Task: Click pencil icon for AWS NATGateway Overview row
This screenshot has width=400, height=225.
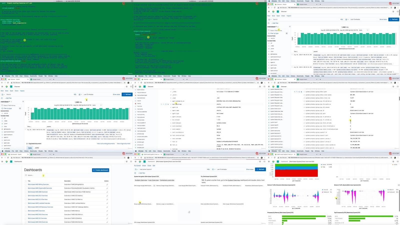Action: tap(107, 207)
